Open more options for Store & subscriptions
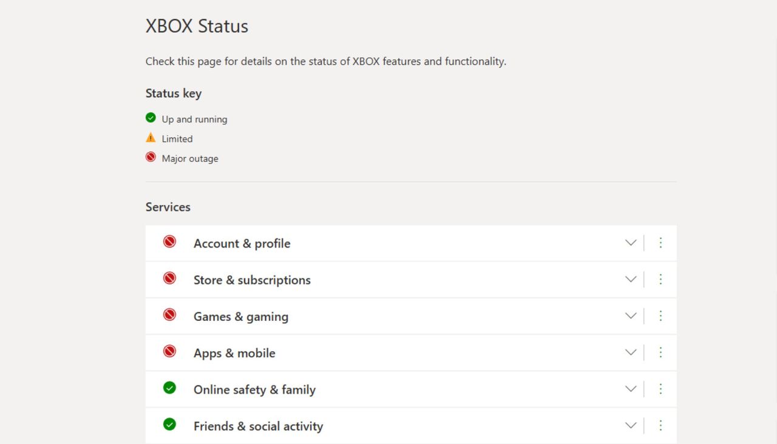This screenshot has width=777, height=444. click(x=660, y=279)
